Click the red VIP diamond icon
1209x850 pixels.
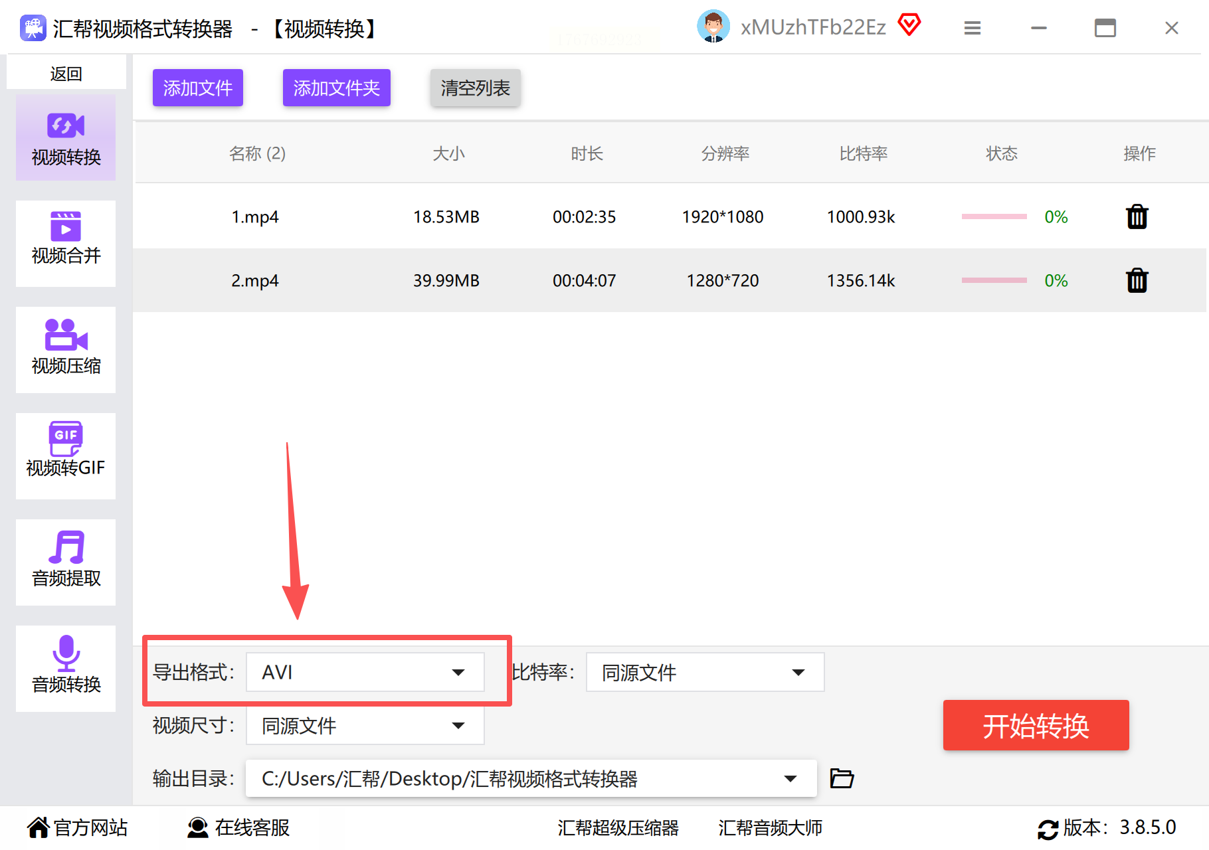tap(909, 25)
